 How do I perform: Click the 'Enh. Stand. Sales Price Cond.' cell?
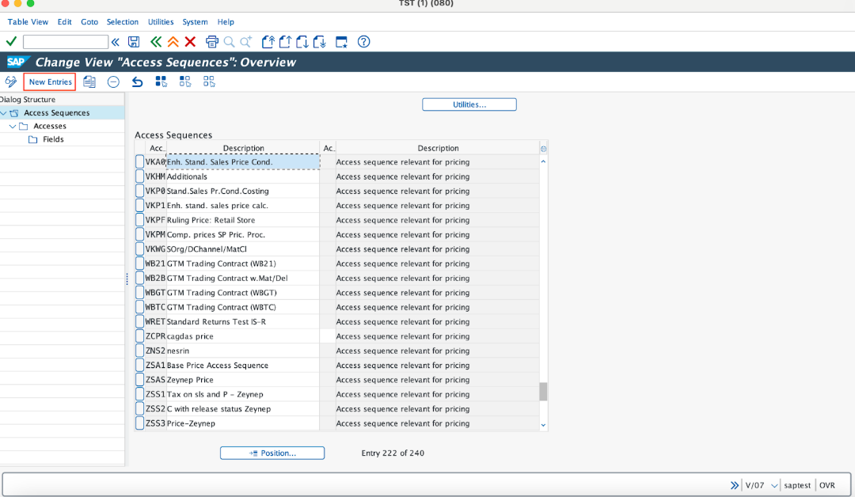243,162
